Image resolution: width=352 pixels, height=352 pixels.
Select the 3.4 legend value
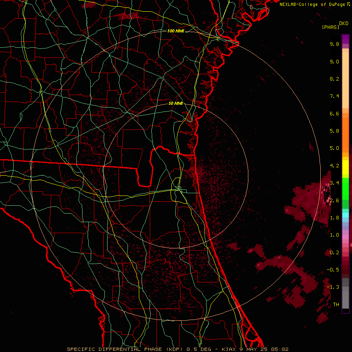(334, 183)
